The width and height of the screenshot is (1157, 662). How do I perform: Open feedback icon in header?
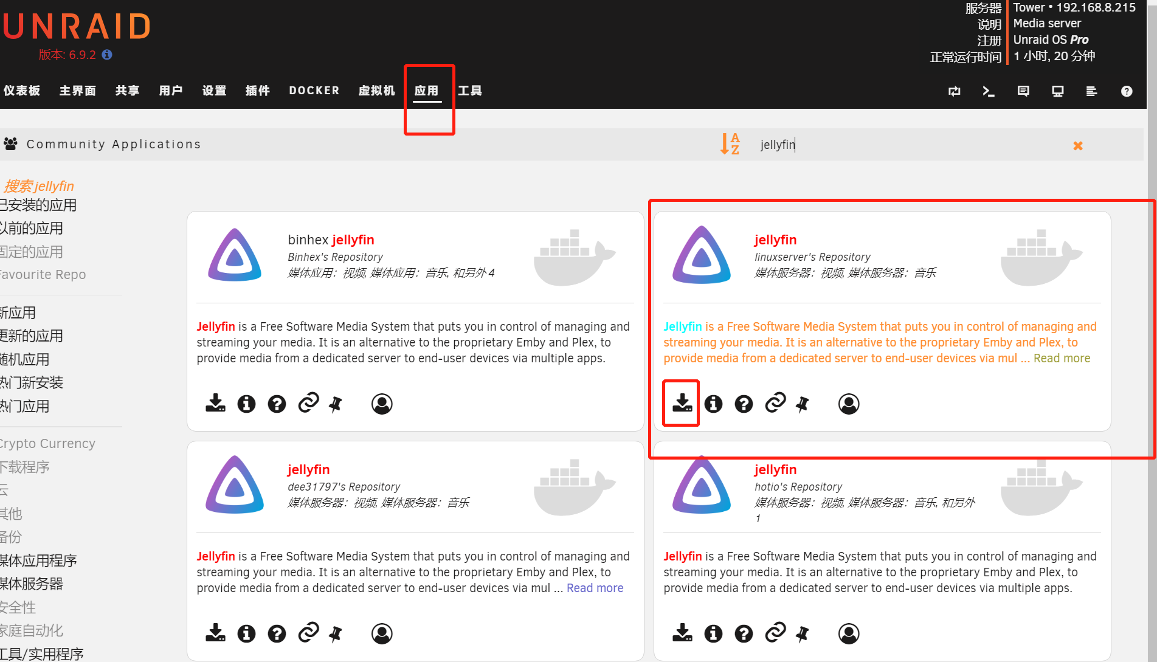(1023, 91)
